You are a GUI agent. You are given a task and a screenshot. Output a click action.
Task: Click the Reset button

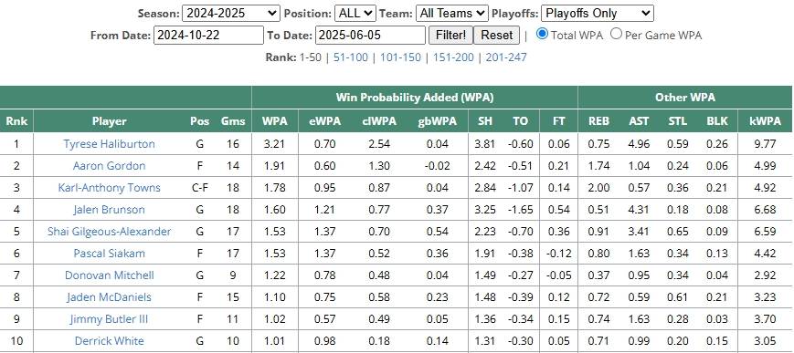(497, 36)
